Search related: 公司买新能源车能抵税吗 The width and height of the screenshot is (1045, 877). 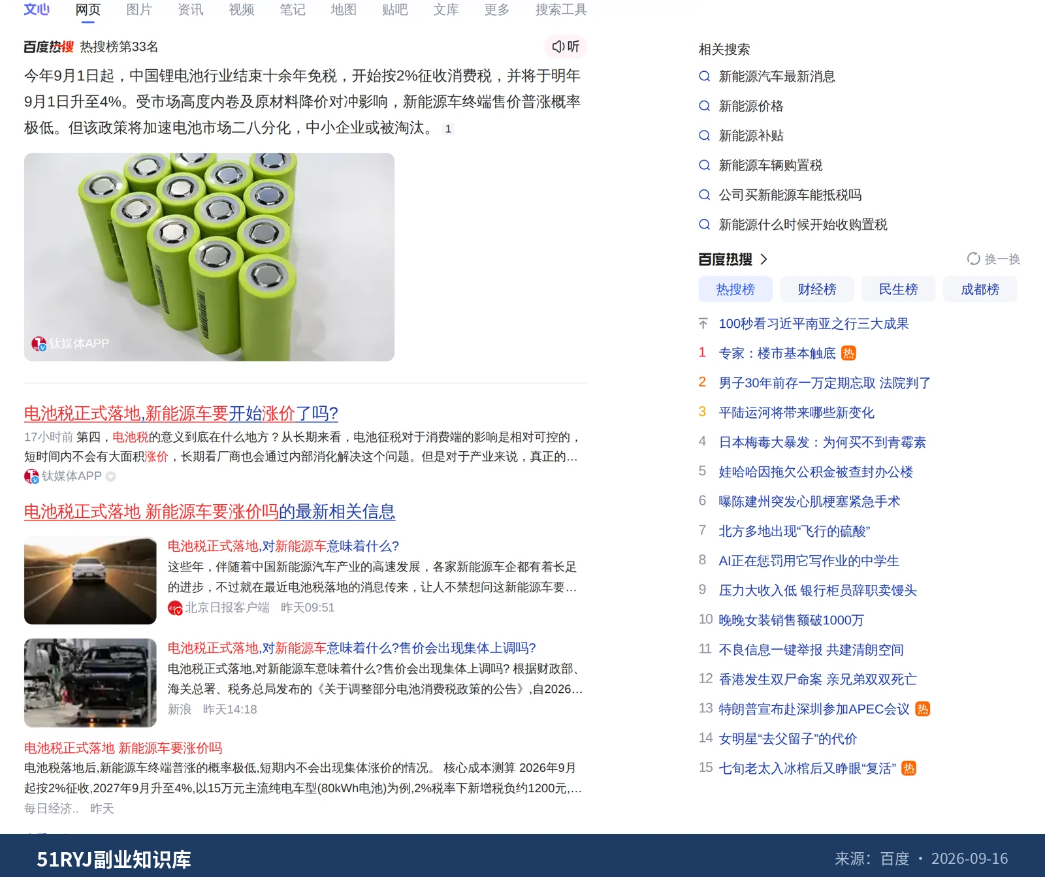pos(790,195)
